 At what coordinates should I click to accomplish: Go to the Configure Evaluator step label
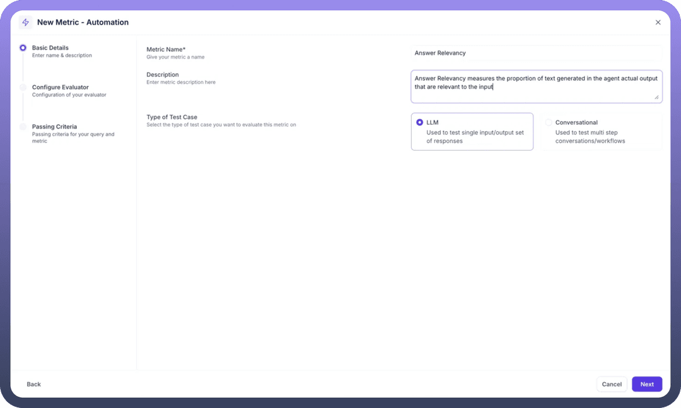click(x=61, y=88)
